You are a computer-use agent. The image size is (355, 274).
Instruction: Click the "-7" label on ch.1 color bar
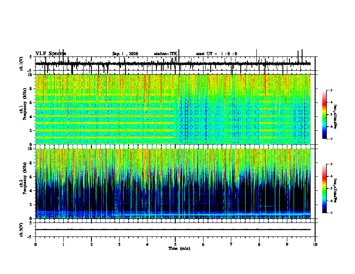coord(331,139)
